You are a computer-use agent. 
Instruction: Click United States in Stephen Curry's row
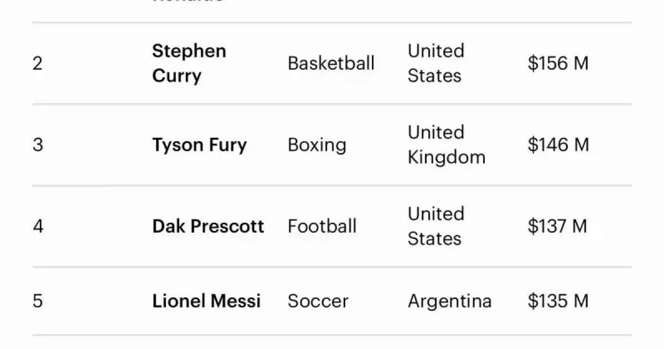[436, 63]
